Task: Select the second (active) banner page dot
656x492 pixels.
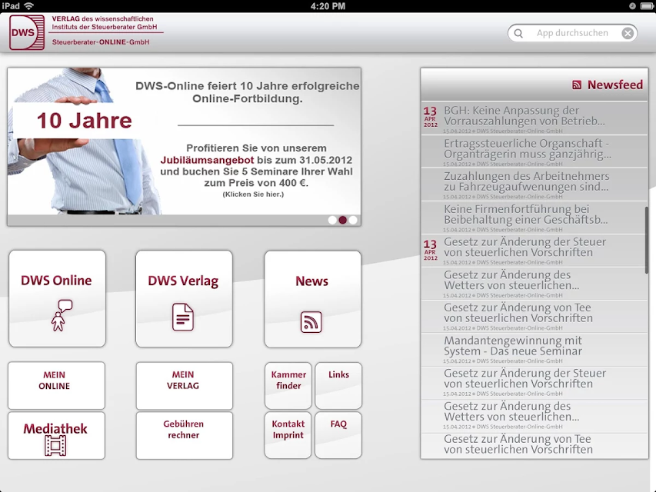Action: (x=343, y=220)
